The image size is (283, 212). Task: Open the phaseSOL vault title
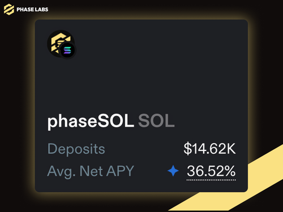[x=91, y=122]
